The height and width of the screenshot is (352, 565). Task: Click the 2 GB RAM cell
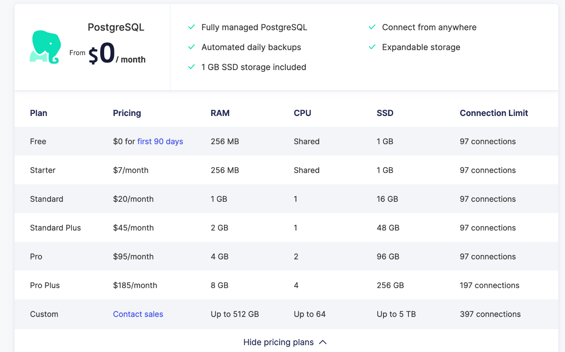pos(220,228)
